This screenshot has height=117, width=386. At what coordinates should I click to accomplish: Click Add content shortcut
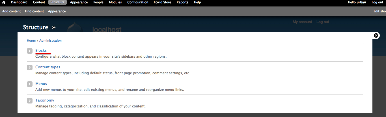pos(12,11)
